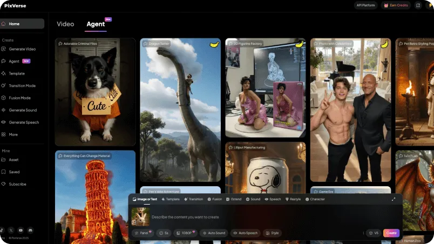Open the guide book icon in header
The image size is (434, 244).
418,5
